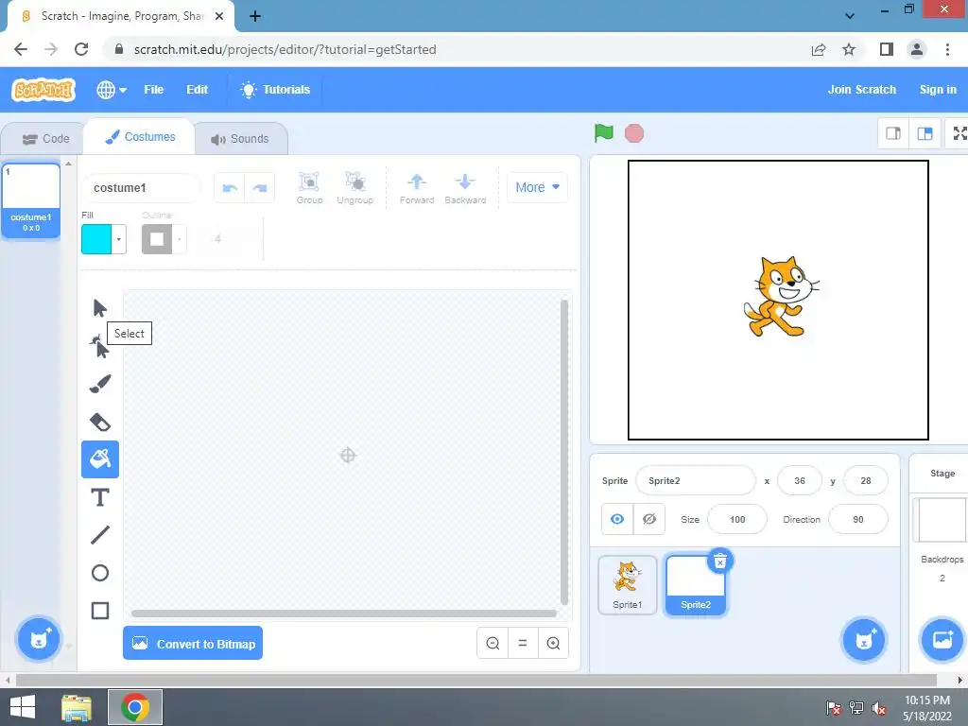This screenshot has height=726, width=968.
Task: Open the File menu
Action: tap(154, 90)
